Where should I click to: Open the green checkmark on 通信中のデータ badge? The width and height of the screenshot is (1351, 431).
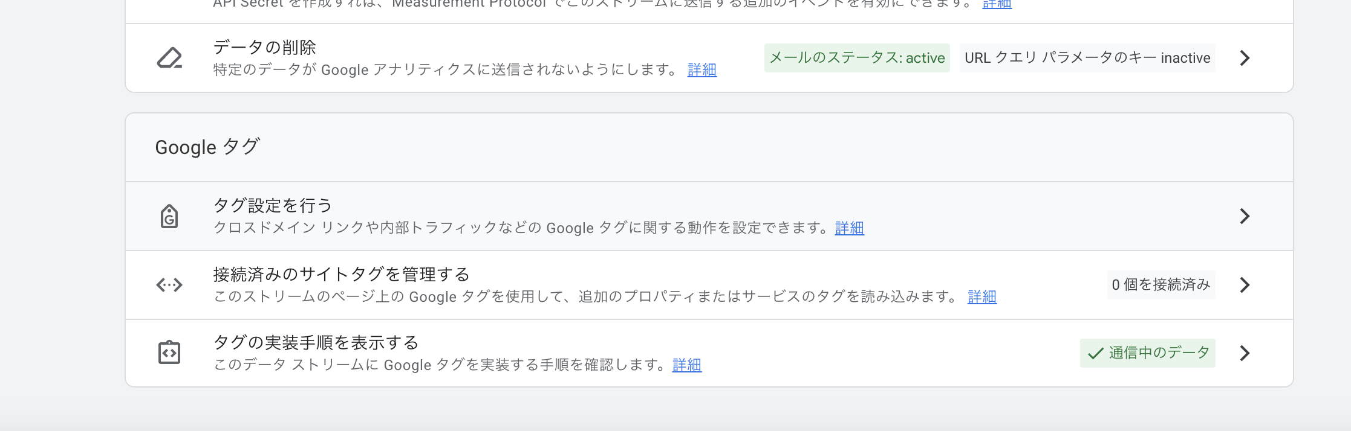point(1094,353)
